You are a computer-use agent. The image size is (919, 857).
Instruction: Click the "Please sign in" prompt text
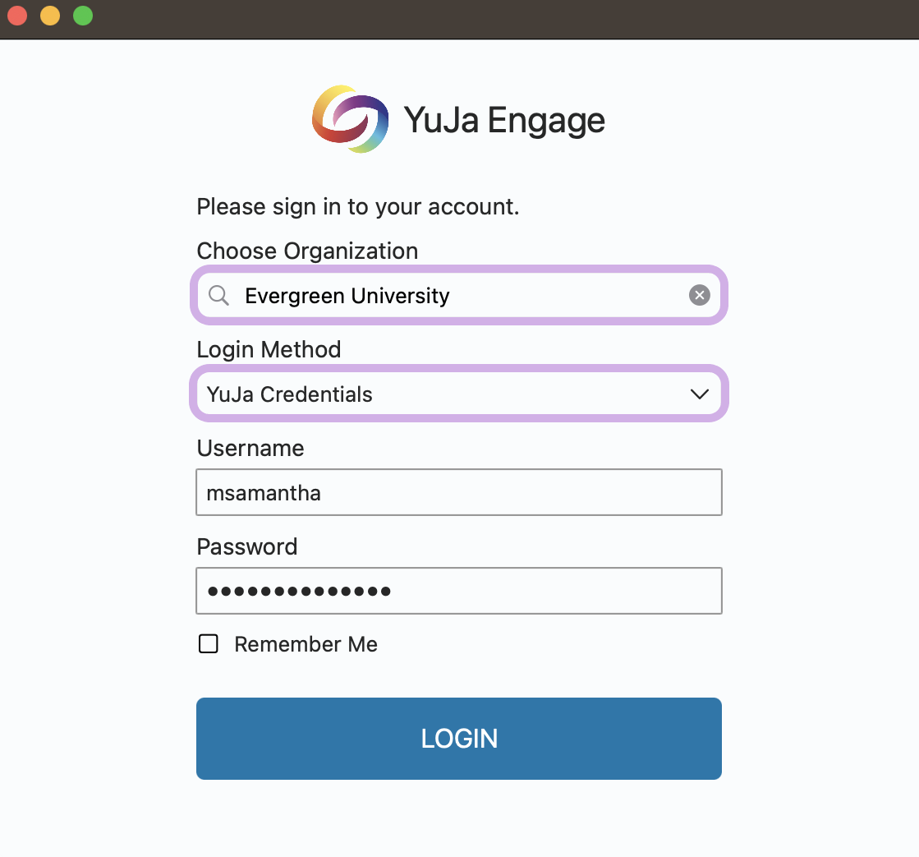pos(358,206)
